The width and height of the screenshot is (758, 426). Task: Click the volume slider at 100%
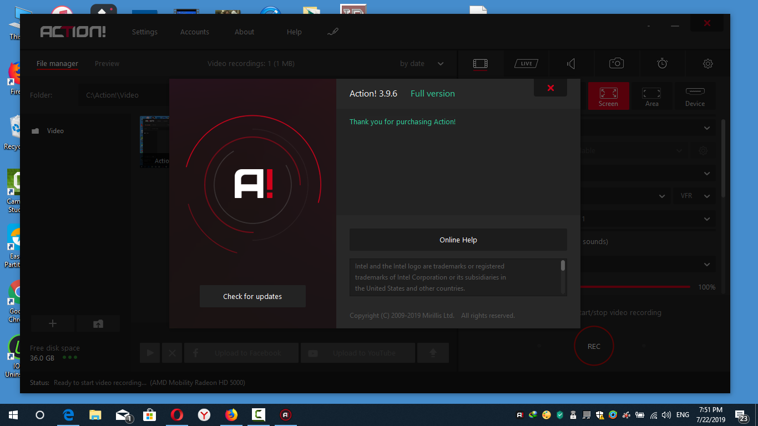(x=635, y=287)
